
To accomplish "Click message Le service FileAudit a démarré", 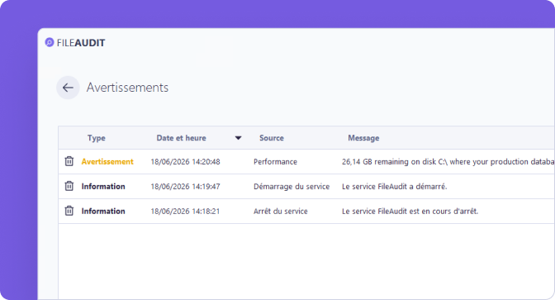I will [394, 187].
